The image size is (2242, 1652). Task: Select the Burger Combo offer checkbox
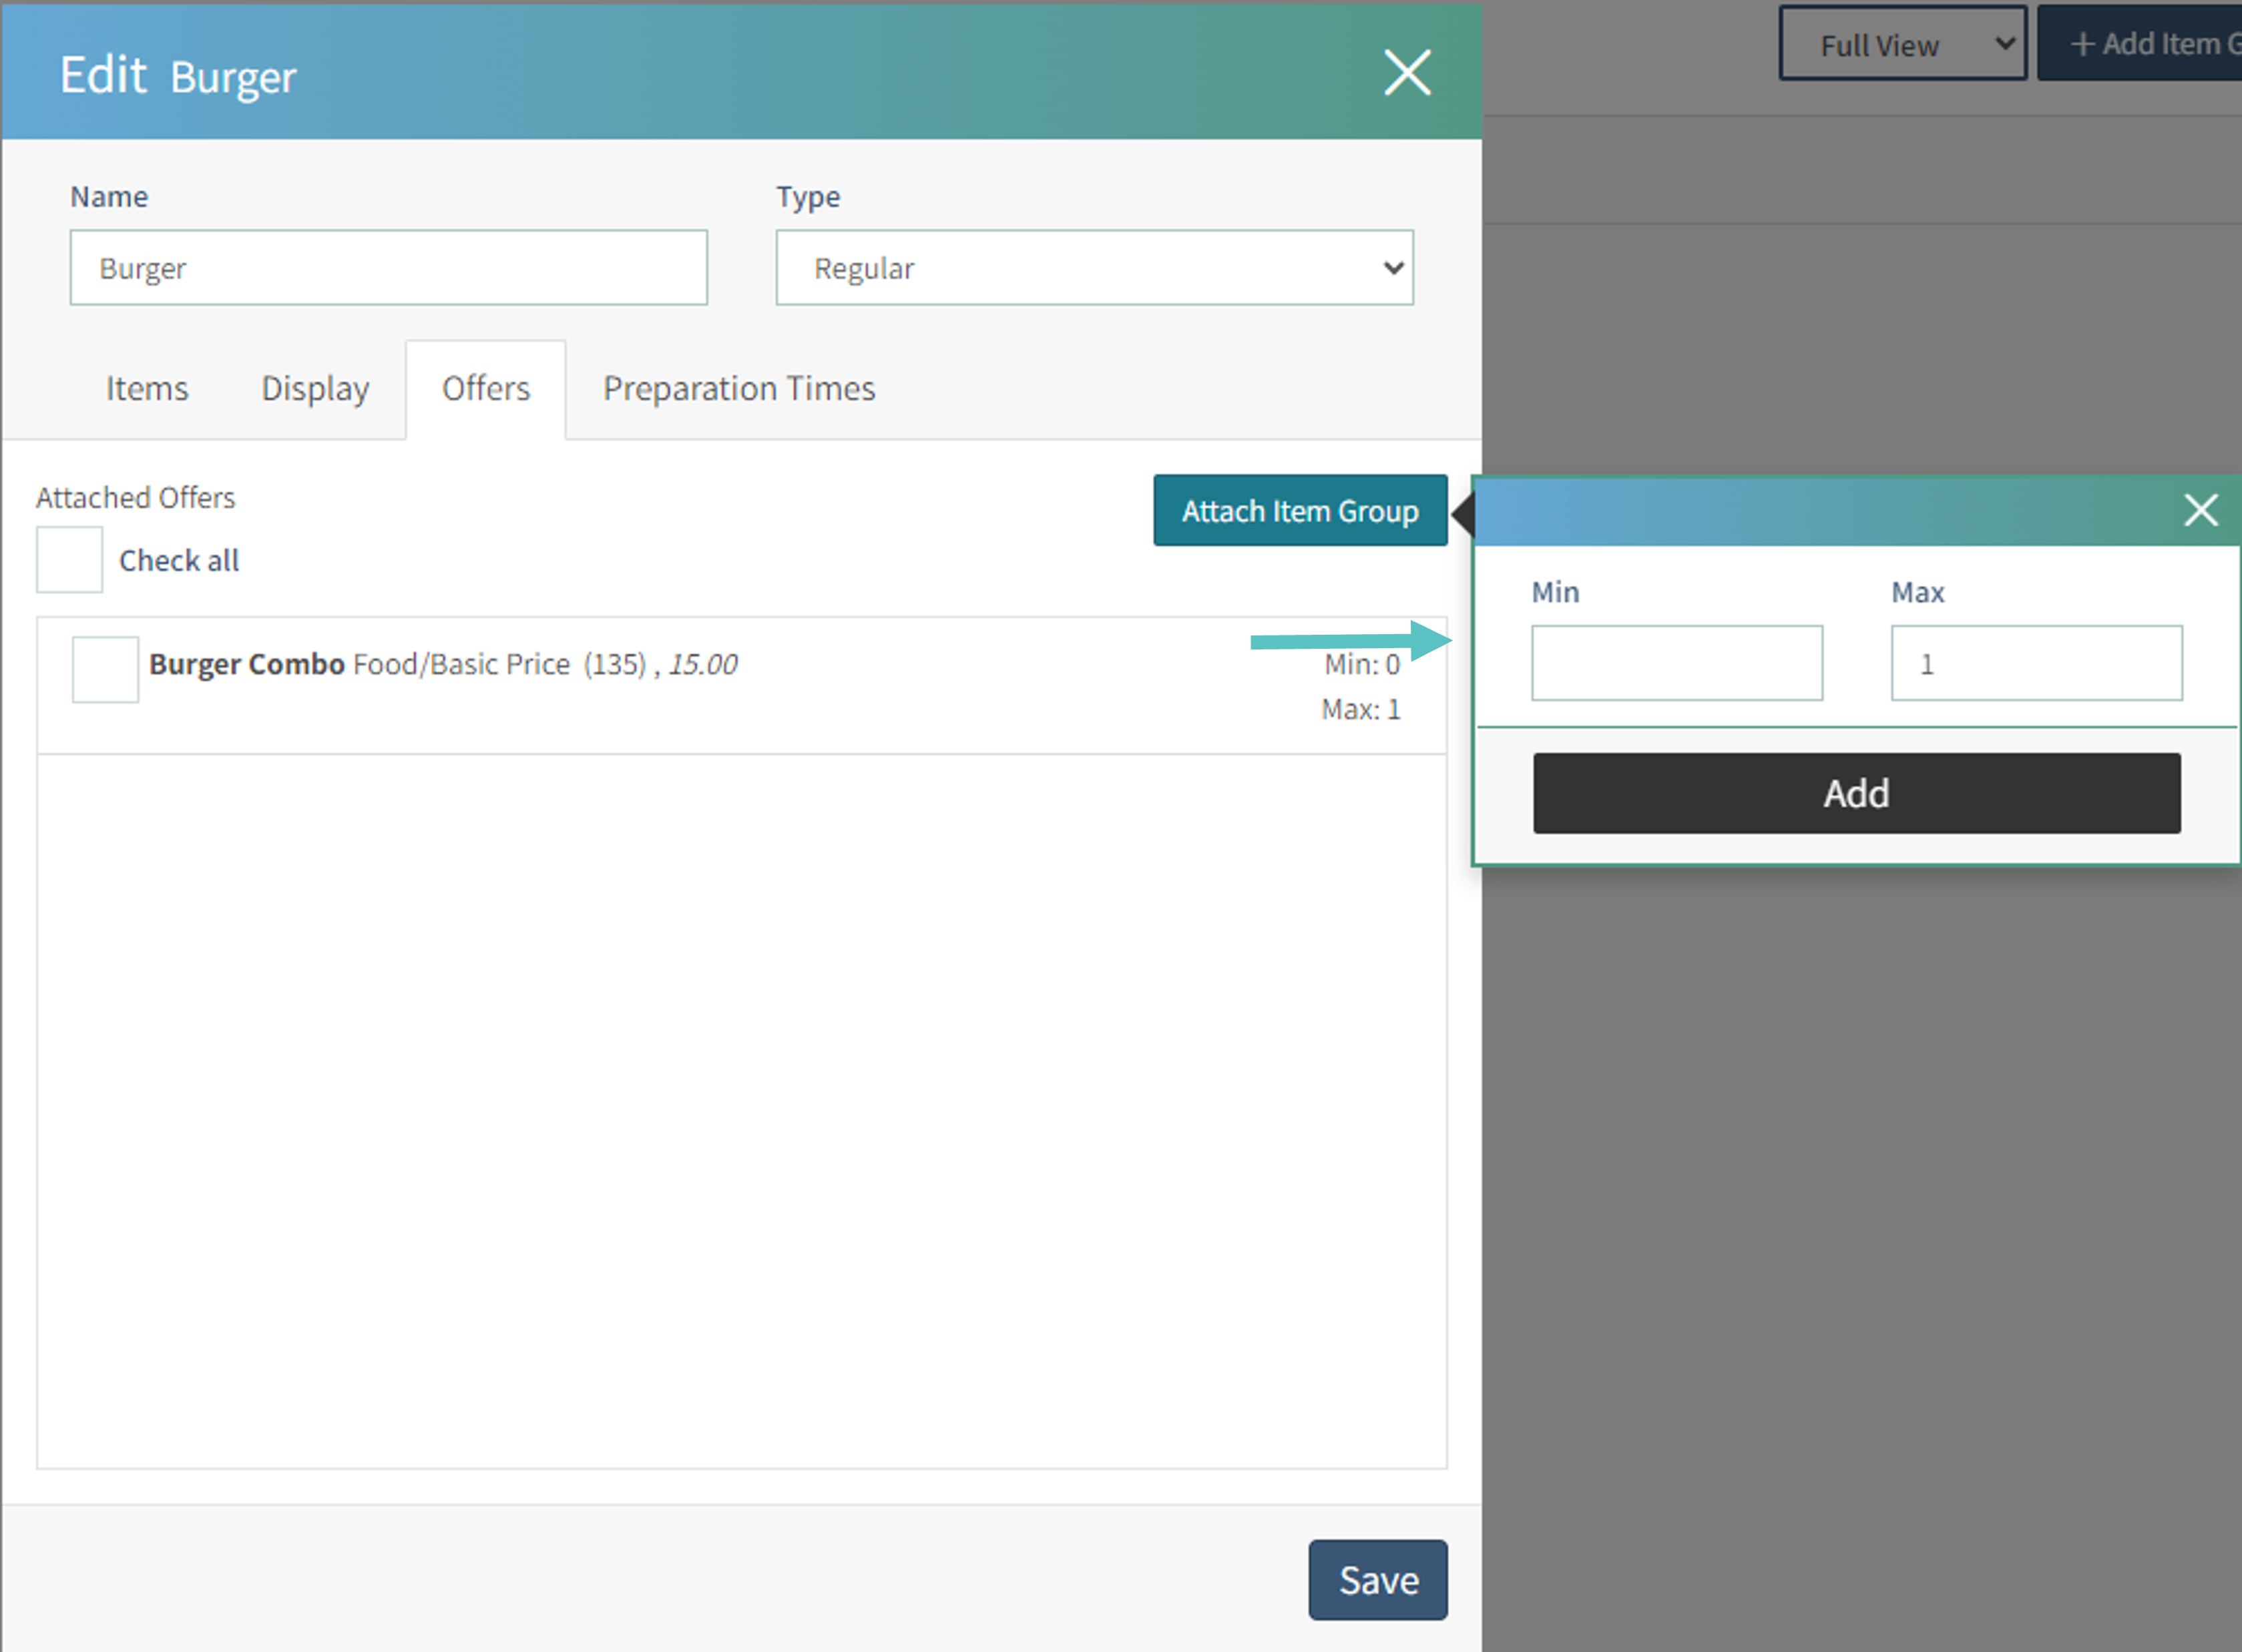105,669
